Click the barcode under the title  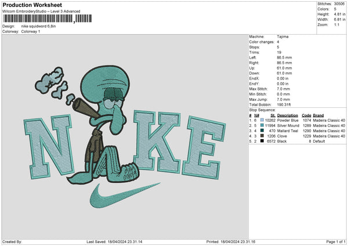pyautogui.click(x=48, y=19)
